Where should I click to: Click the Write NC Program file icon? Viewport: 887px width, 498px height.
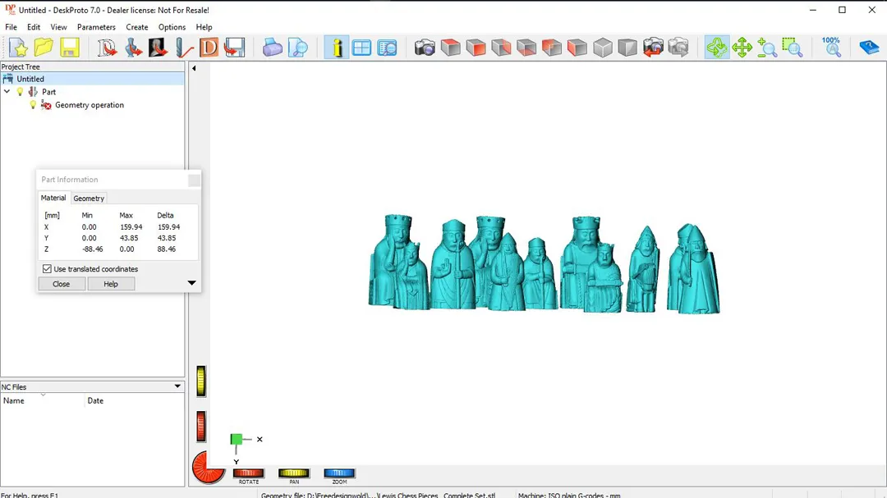(x=234, y=48)
